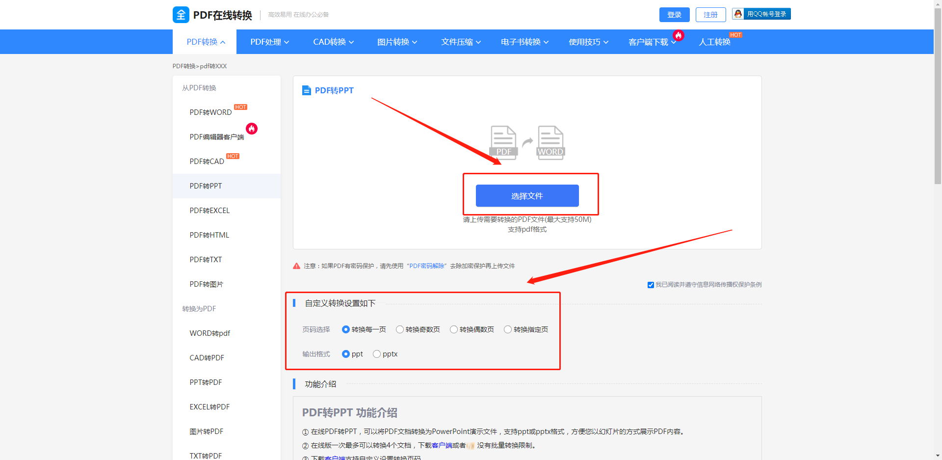Image resolution: width=942 pixels, height=460 pixels.
Task: Open PDF转图片 in the sidebar
Action: (207, 284)
